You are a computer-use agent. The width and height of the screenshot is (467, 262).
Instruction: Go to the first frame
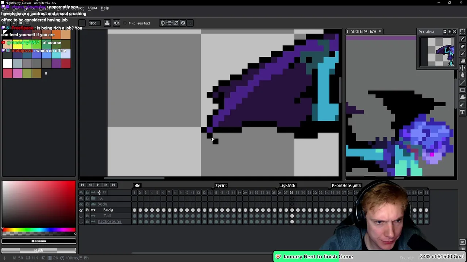pyautogui.click(x=82, y=185)
